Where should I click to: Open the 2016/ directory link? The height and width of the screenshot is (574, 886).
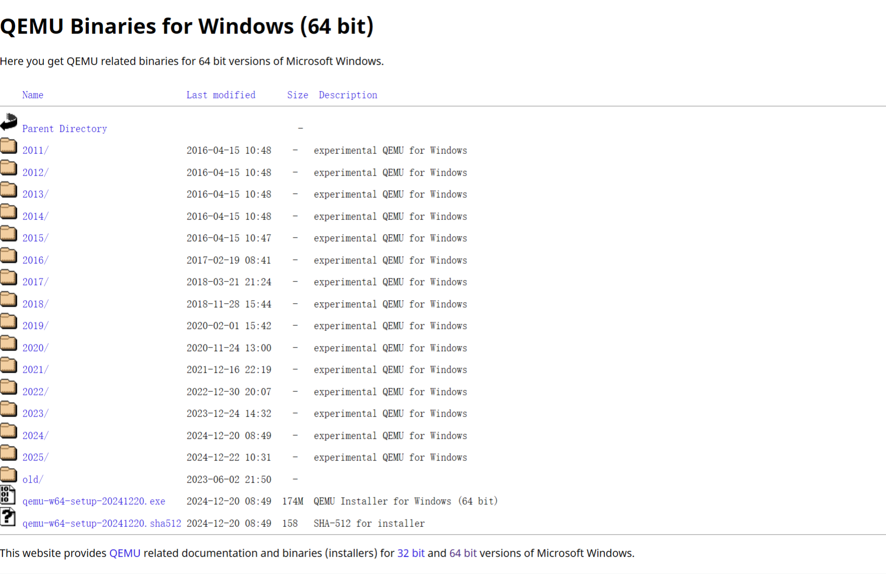tap(35, 260)
